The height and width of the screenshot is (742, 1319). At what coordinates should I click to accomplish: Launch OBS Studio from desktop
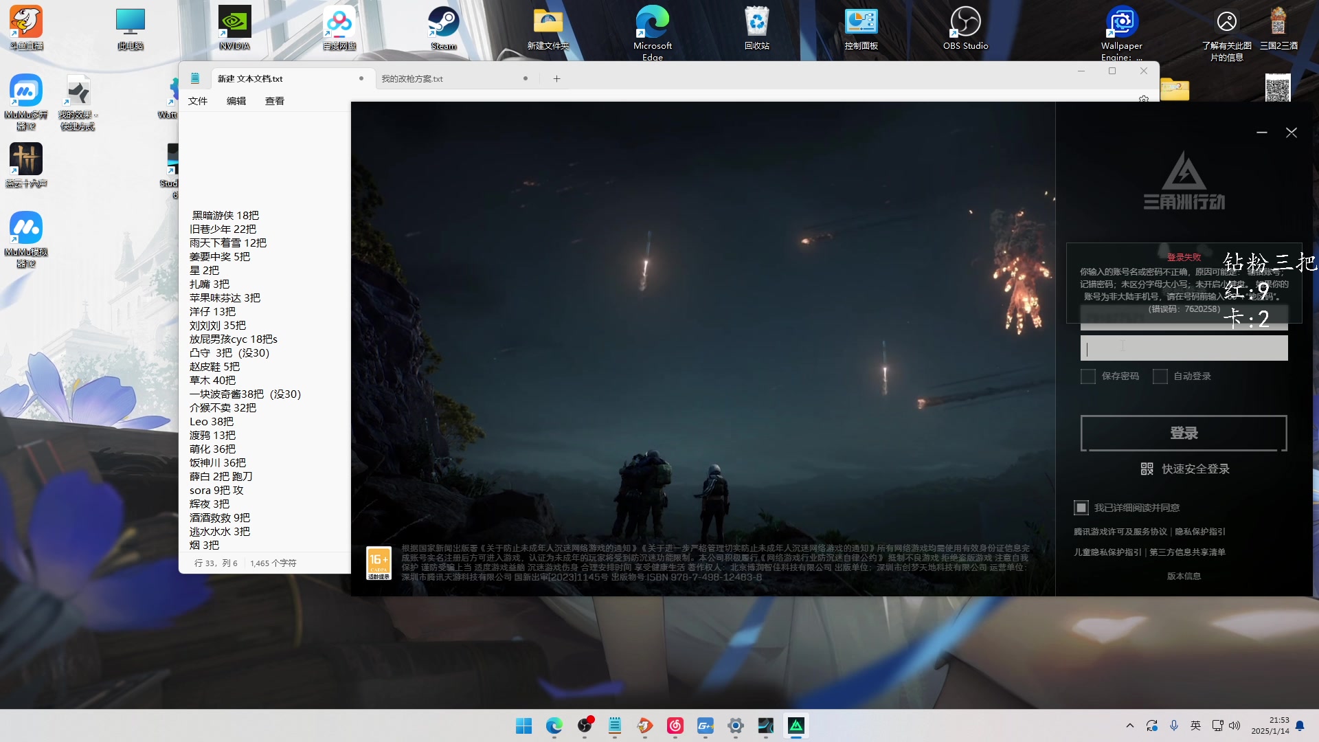(965, 27)
